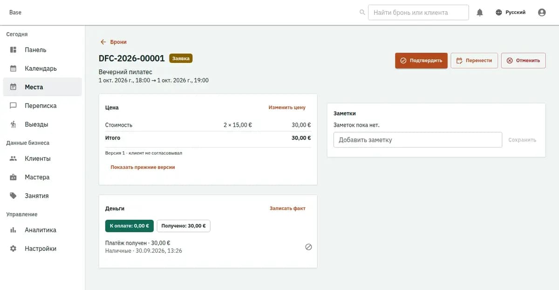The image size is (559, 290).
Task: Click the Заявка status badge
Action: tap(181, 58)
